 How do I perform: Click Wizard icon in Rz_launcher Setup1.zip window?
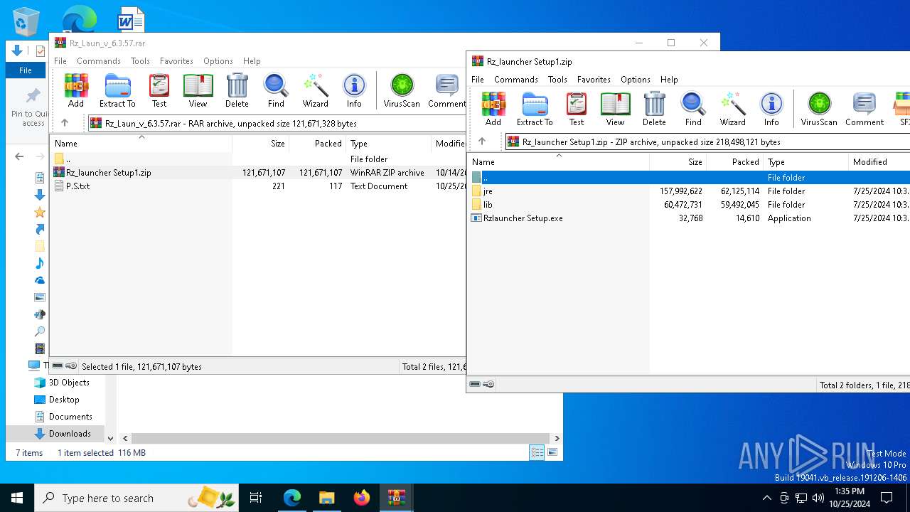pyautogui.click(x=732, y=109)
